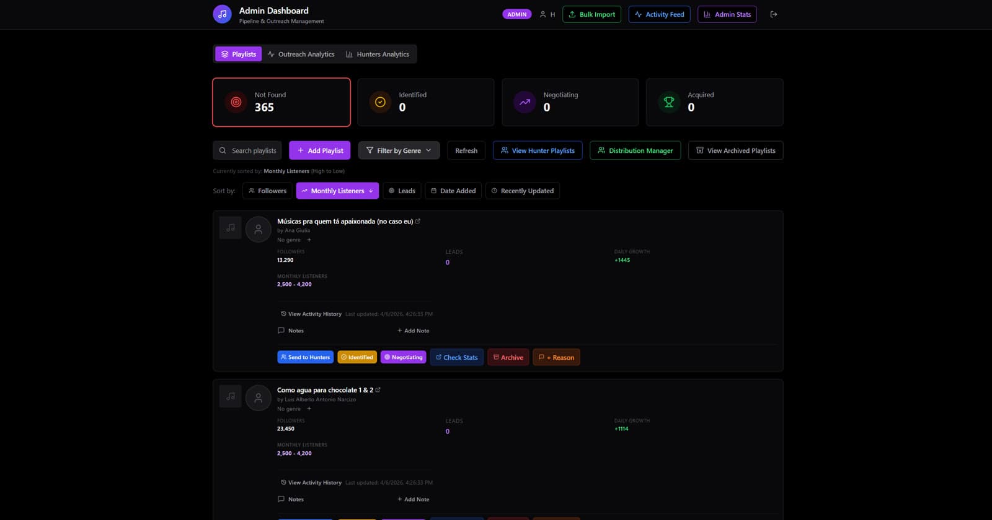
Task: Click the playlist title Músicas pra quem tá apaixonada
Action: pyautogui.click(x=345, y=221)
